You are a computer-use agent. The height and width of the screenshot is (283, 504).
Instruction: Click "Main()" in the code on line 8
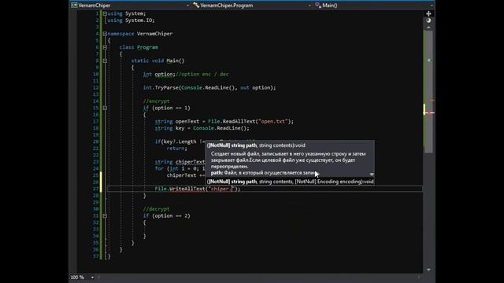pyautogui.click(x=176, y=61)
